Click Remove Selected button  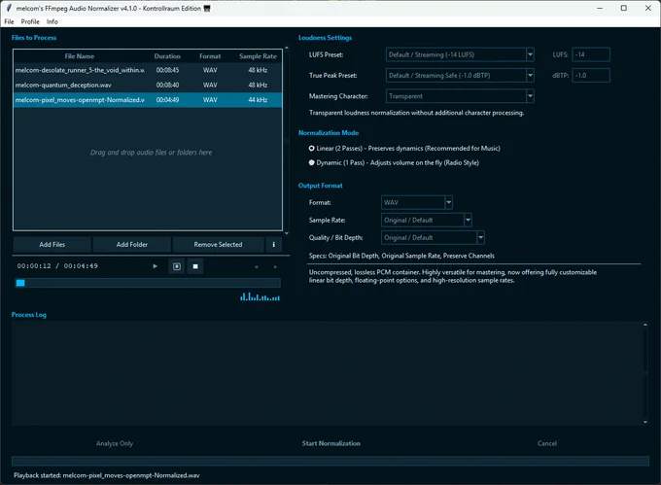coord(218,244)
